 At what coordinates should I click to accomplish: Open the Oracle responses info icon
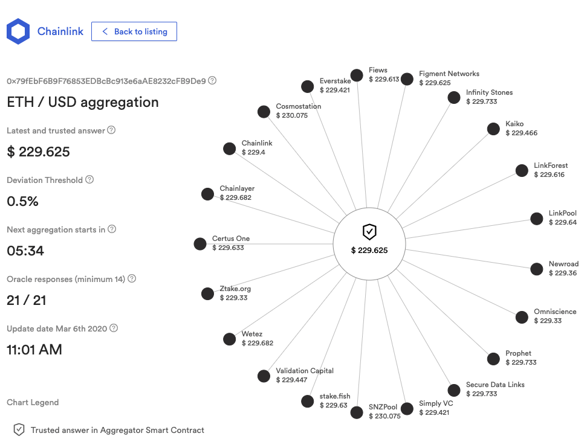[132, 278]
